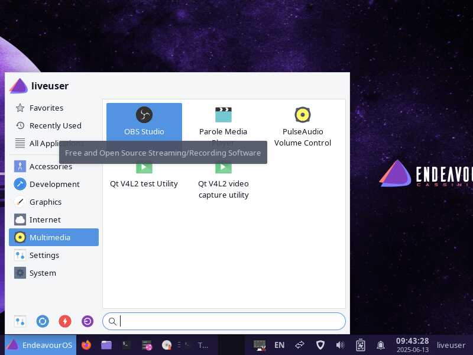Click the EN keyboard layout indicator
Image resolution: width=473 pixels, height=355 pixels.
[x=279, y=345]
